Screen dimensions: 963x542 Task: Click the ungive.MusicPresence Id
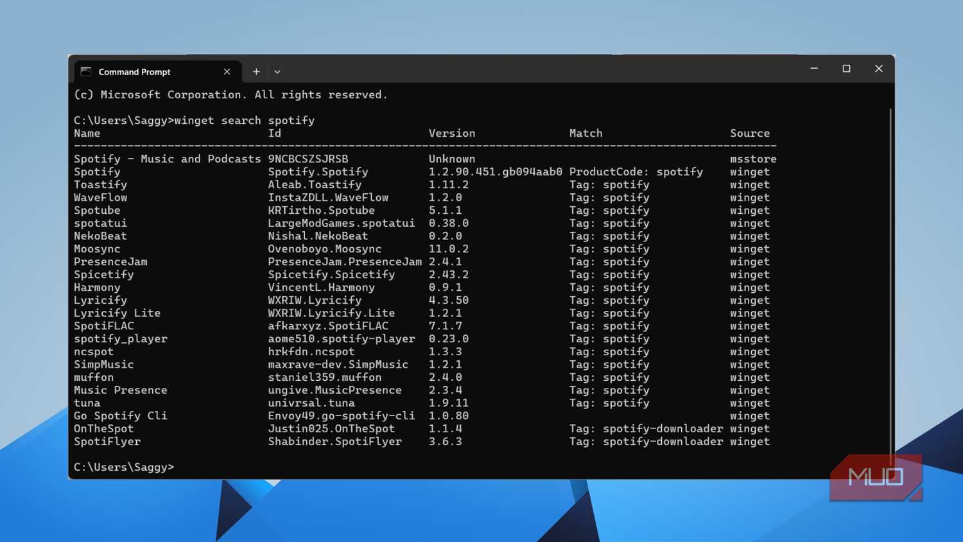[335, 390]
